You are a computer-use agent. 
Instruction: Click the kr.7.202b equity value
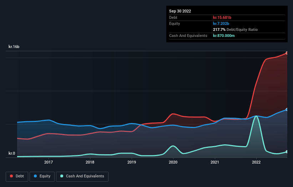coord(221,23)
